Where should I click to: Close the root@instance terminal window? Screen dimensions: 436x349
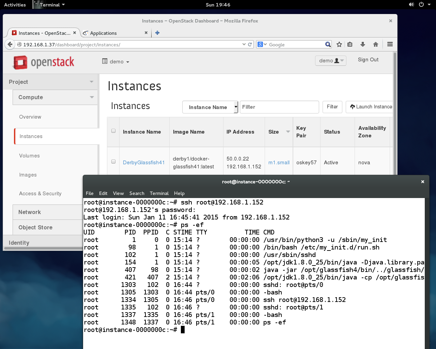pos(422,182)
